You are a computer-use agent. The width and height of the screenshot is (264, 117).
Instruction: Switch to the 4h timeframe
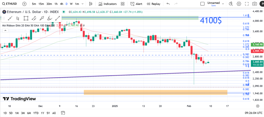click(x=61, y=4)
